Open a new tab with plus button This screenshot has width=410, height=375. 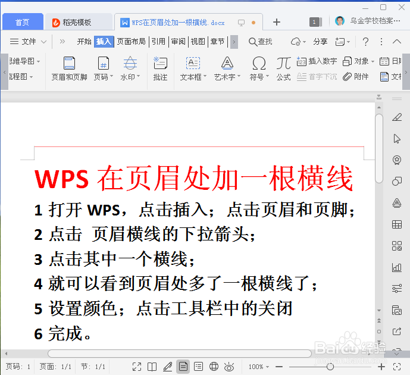[x=276, y=22]
